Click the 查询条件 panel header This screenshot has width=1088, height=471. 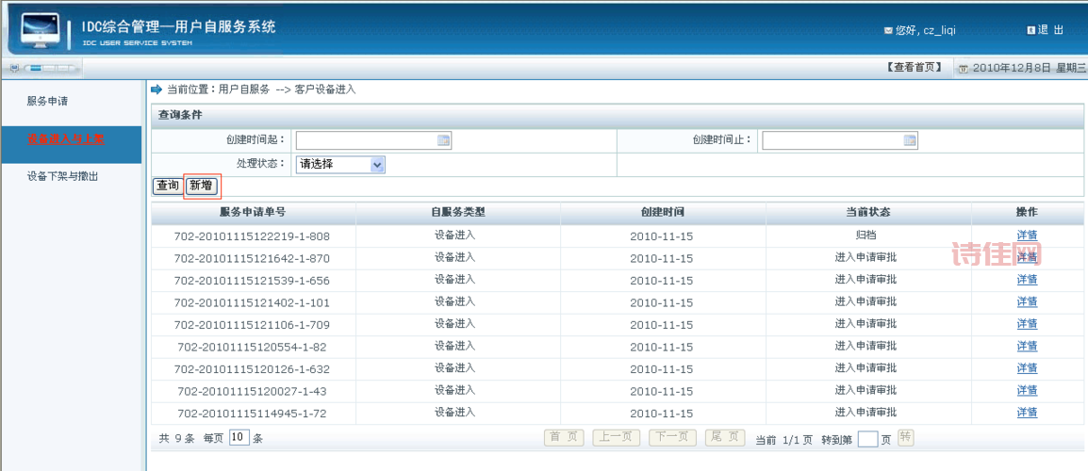tap(617, 115)
